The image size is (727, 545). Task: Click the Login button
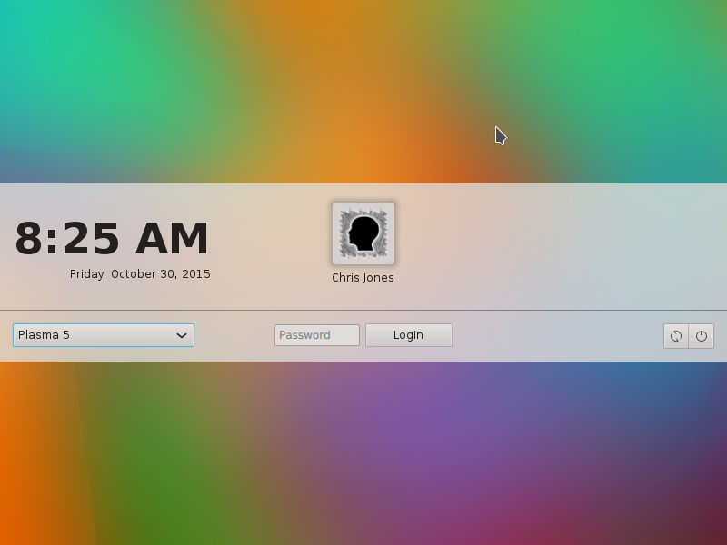(x=409, y=335)
